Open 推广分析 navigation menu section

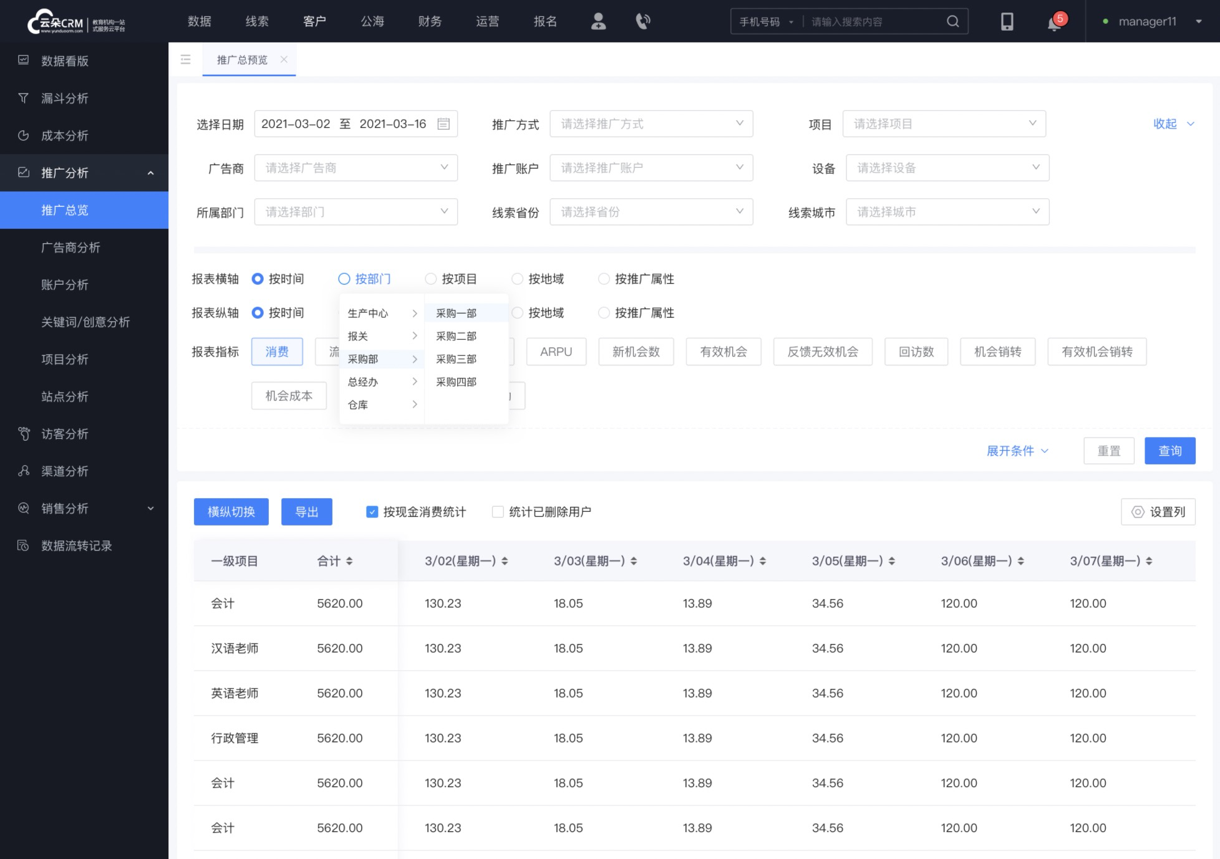pos(84,173)
